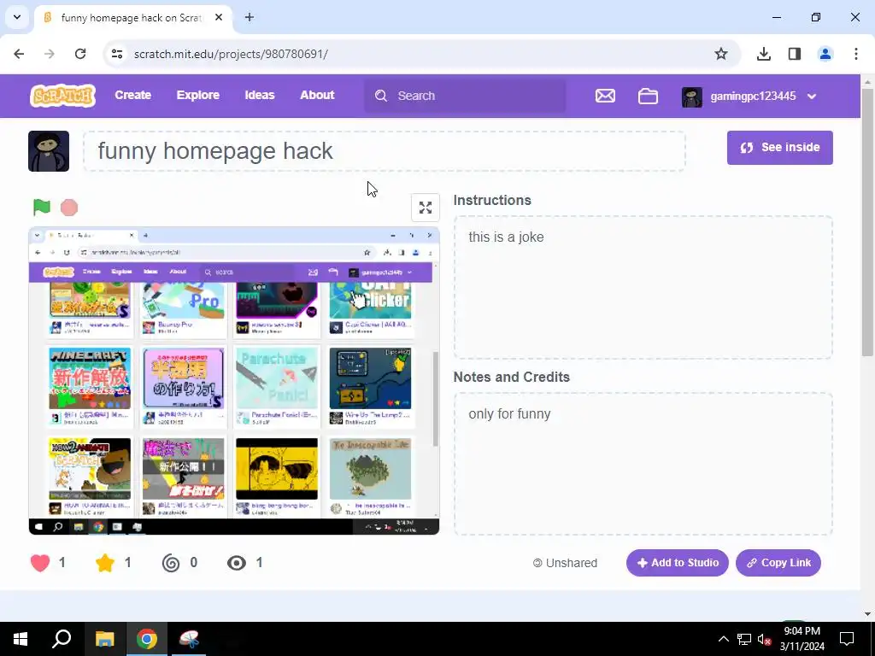Open the Create menu item
This screenshot has height=656, width=875.
point(132,96)
